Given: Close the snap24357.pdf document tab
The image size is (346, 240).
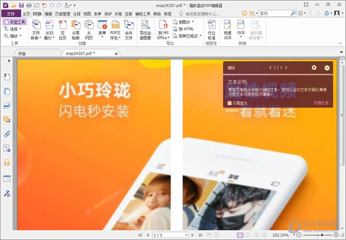Looking at the screenshot, I should [116, 54].
